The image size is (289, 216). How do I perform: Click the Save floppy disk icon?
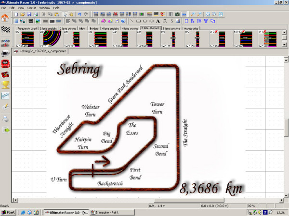pos(29,14)
